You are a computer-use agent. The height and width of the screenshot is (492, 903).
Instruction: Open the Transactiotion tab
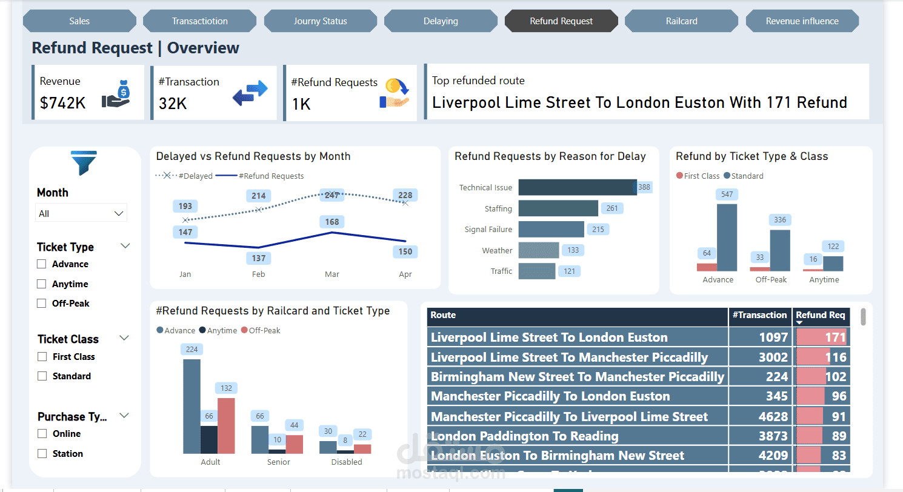pos(200,21)
